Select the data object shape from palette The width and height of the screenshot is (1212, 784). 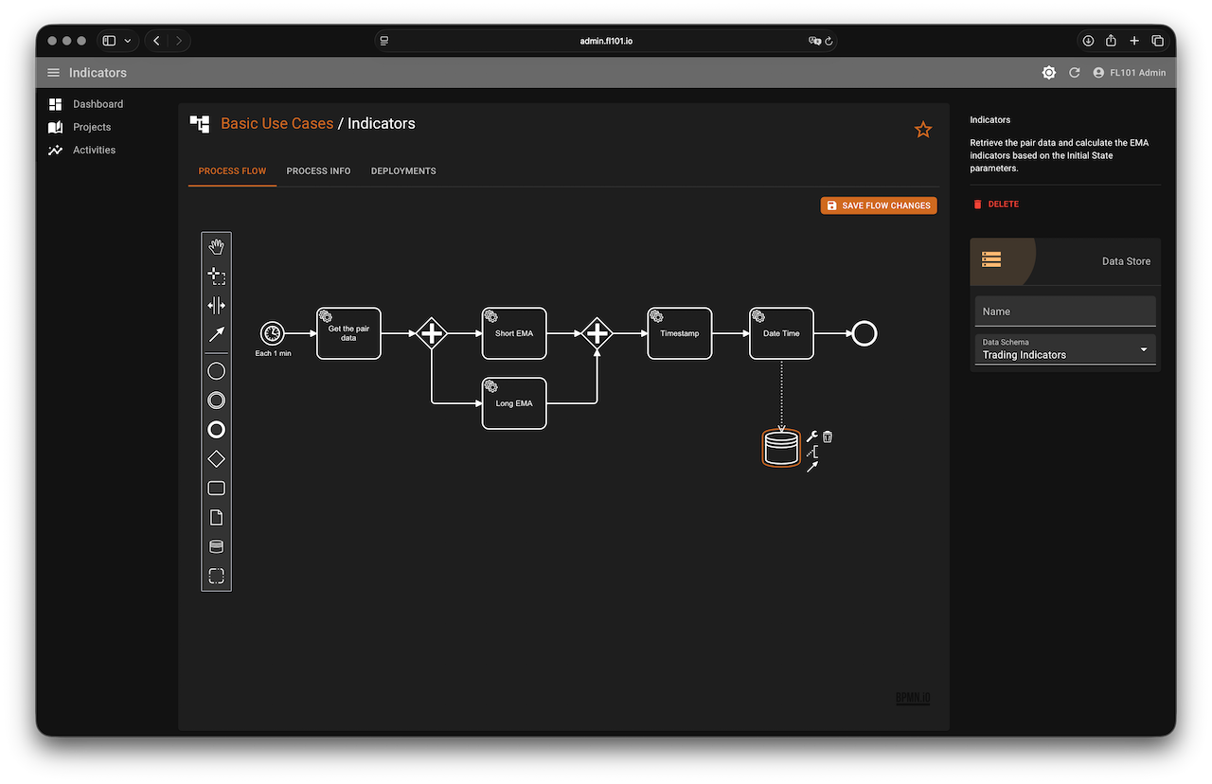coord(216,518)
